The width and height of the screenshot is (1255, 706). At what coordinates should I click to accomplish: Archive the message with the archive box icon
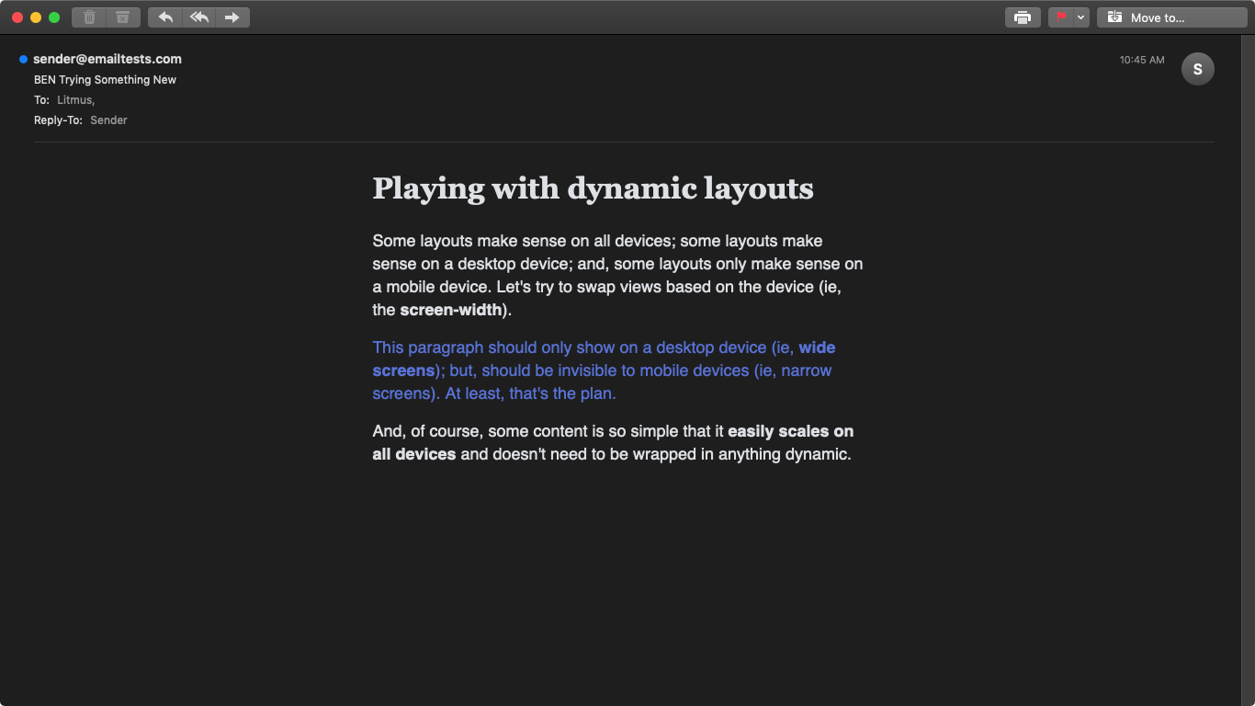tap(122, 17)
